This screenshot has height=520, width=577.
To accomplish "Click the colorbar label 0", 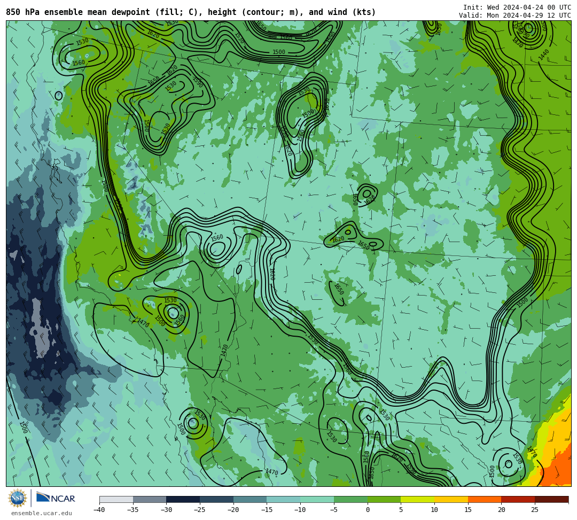I will (367, 510).
